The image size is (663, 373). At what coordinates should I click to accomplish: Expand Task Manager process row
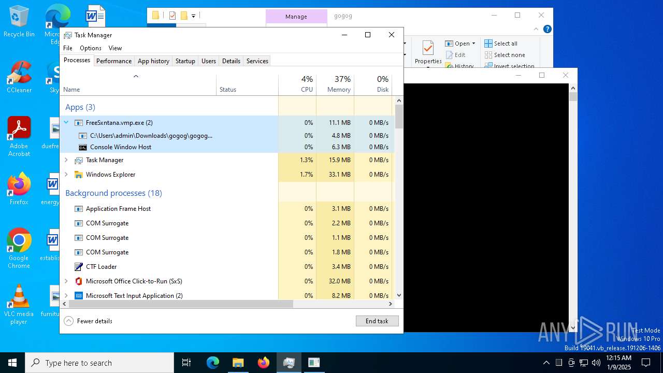click(x=66, y=160)
